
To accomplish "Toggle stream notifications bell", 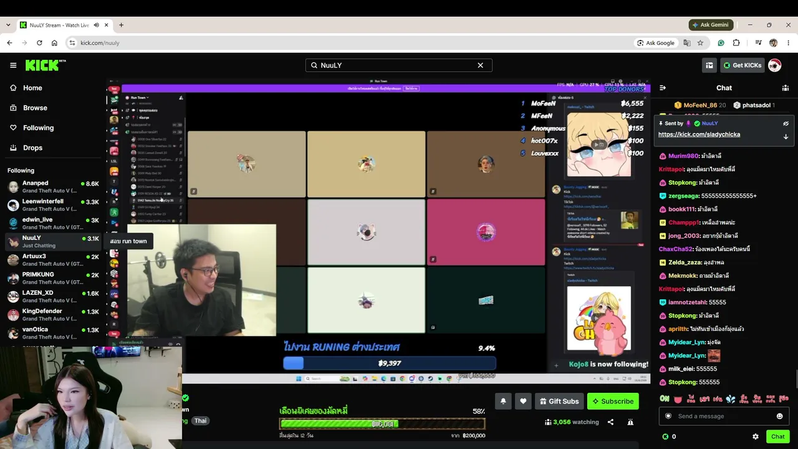I will tap(503, 401).
